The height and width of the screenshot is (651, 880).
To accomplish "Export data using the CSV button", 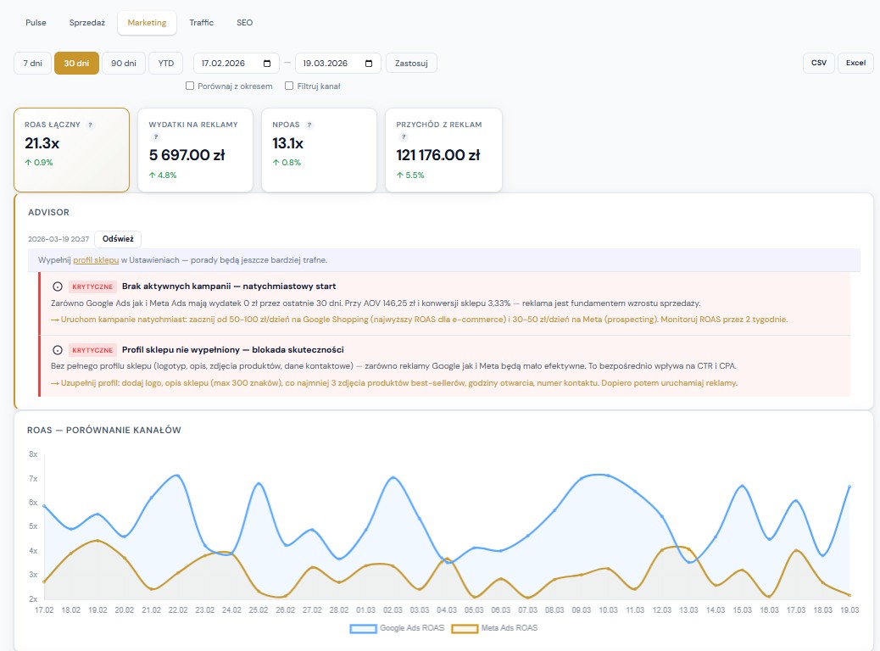I will 818,63.
